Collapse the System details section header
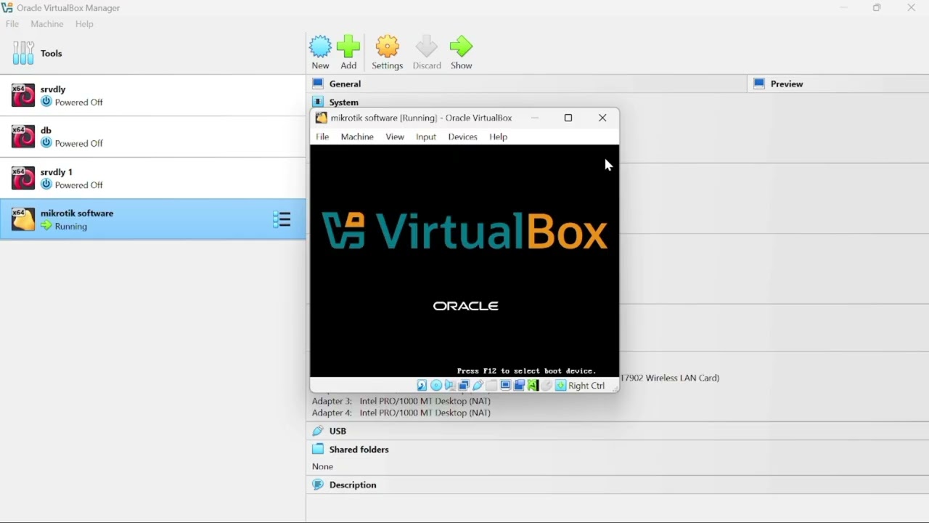This screenshot has height=523, width=929. coord(344,102)
